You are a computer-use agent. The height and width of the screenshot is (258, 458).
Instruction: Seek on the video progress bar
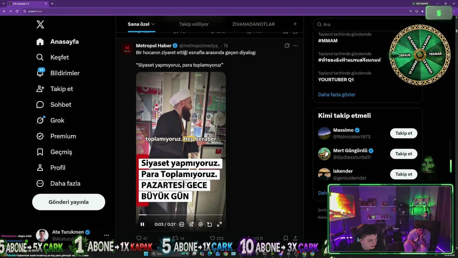[x=181, y=215]
